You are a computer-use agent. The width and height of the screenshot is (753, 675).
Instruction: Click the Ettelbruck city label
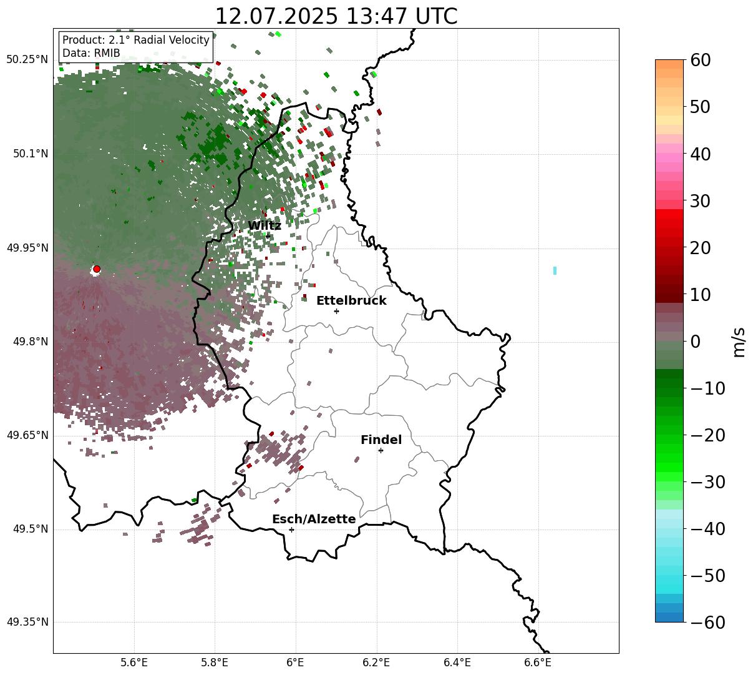[x=351, y=301]
